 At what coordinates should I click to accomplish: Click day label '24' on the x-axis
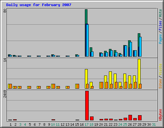(x=120, y=124)
